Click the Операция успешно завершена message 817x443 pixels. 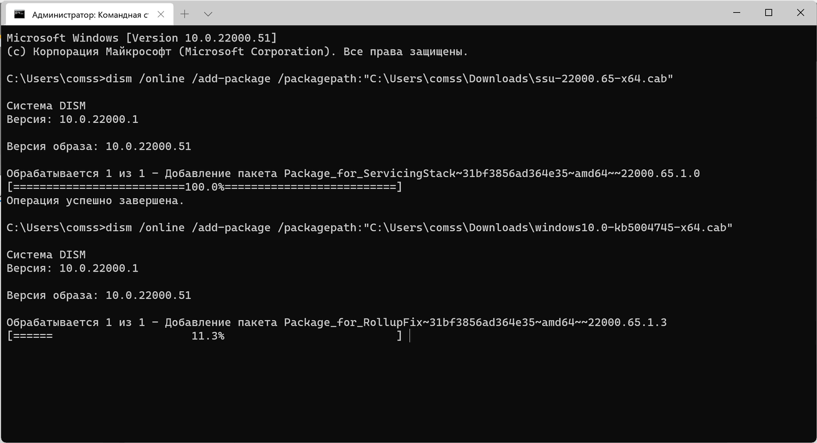95,201
